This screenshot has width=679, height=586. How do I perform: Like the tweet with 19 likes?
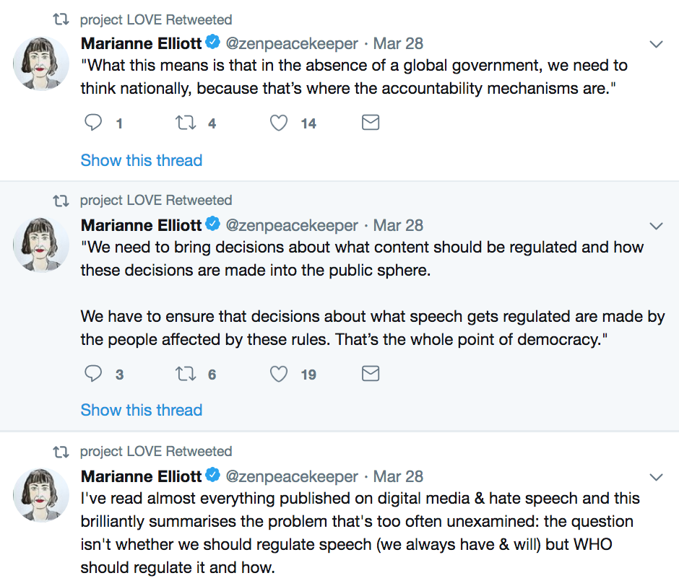pyautogui.click(x=278, y=374)
